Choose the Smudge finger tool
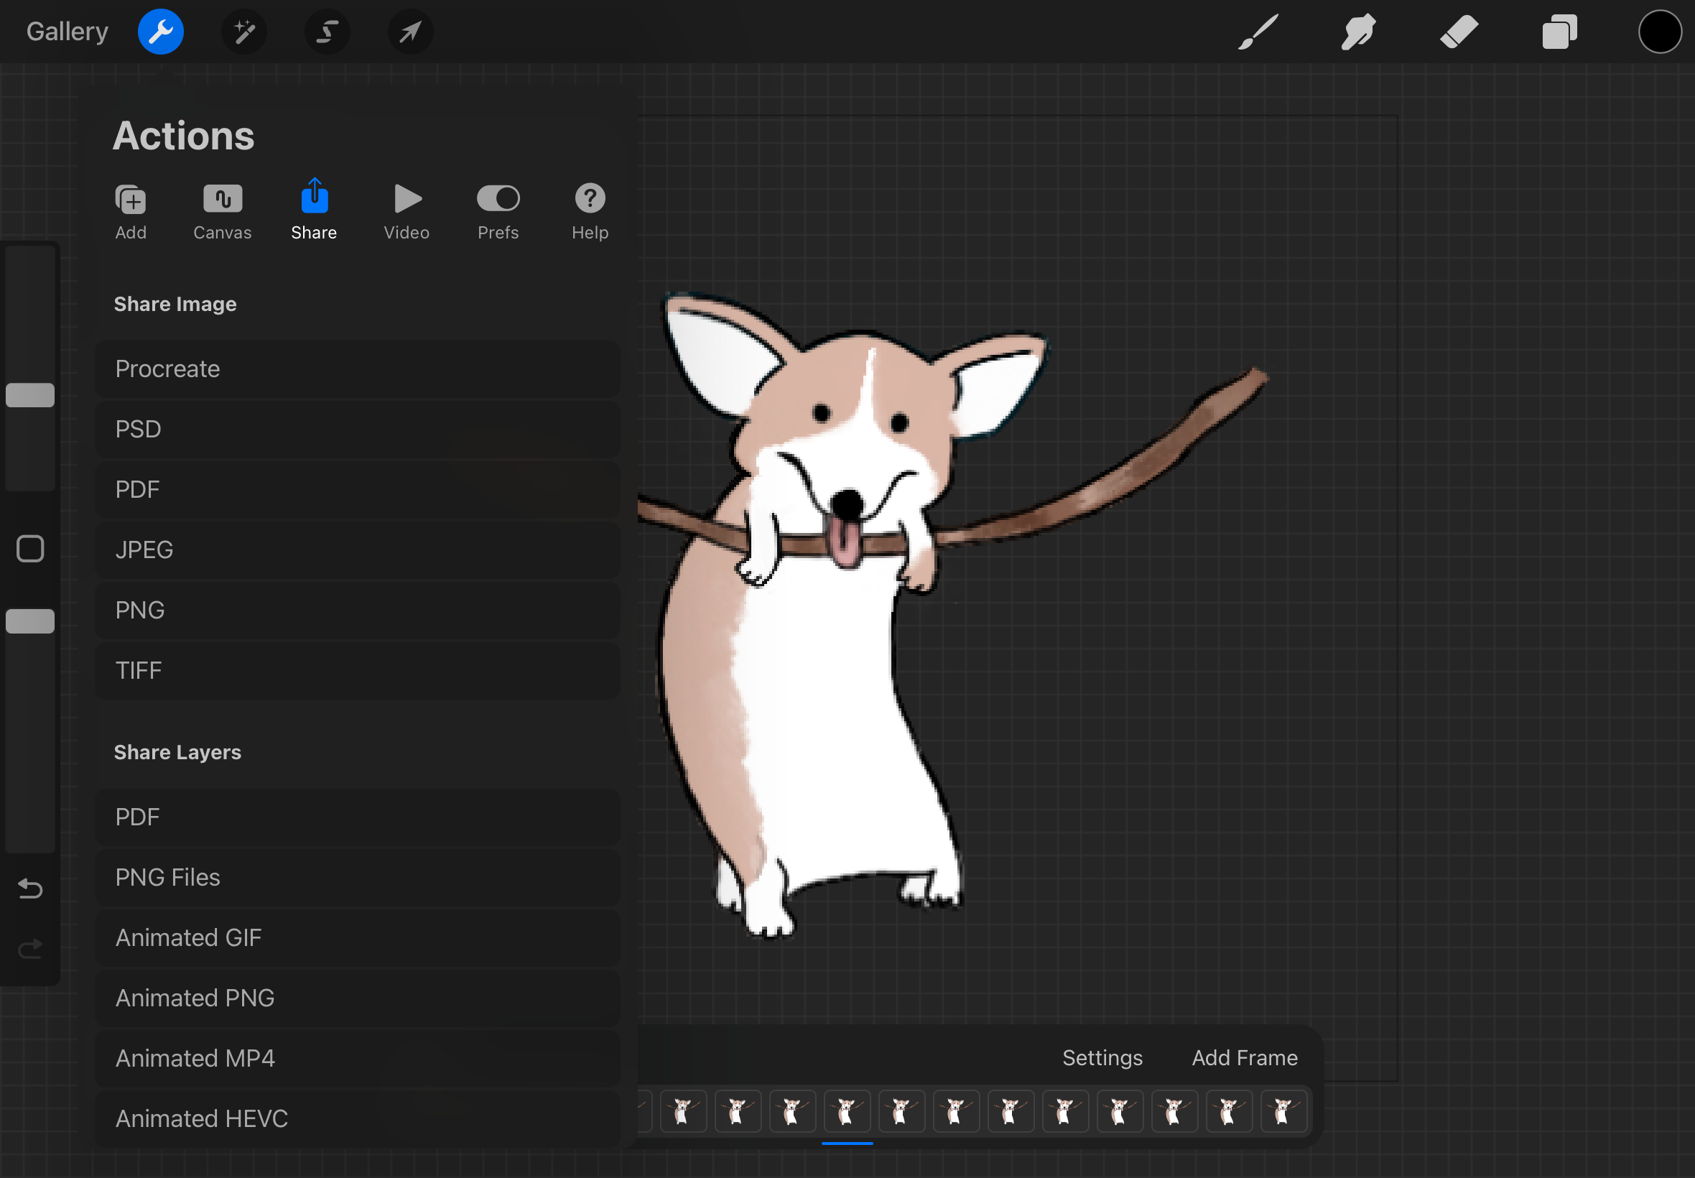This screenshot has height=1178, width=1695. (1357, 32)
